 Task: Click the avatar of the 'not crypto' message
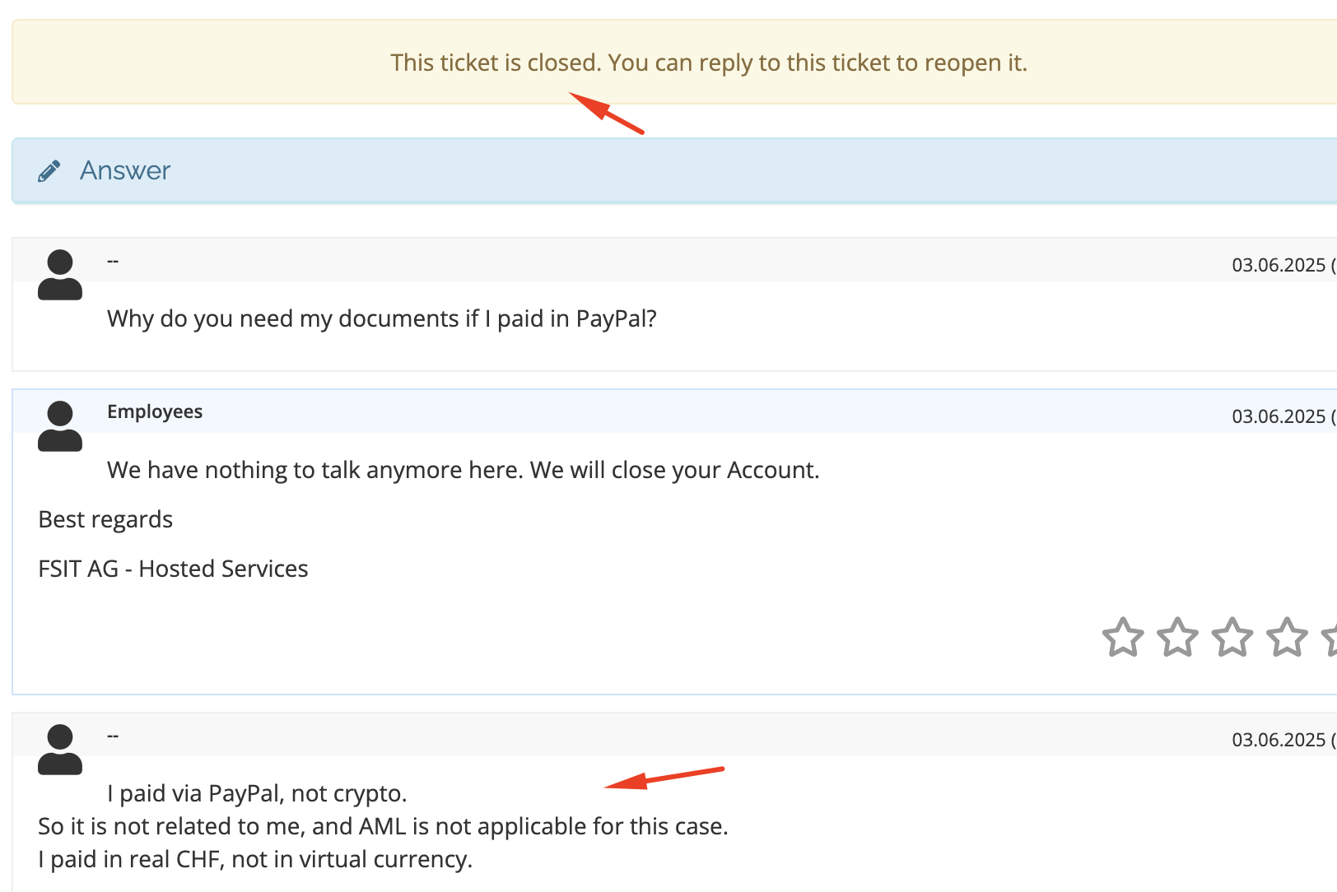(60, 750)
